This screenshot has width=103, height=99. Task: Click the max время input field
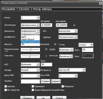62,25
